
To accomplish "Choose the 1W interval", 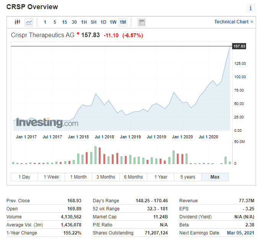I will click(x=113, y=22).
